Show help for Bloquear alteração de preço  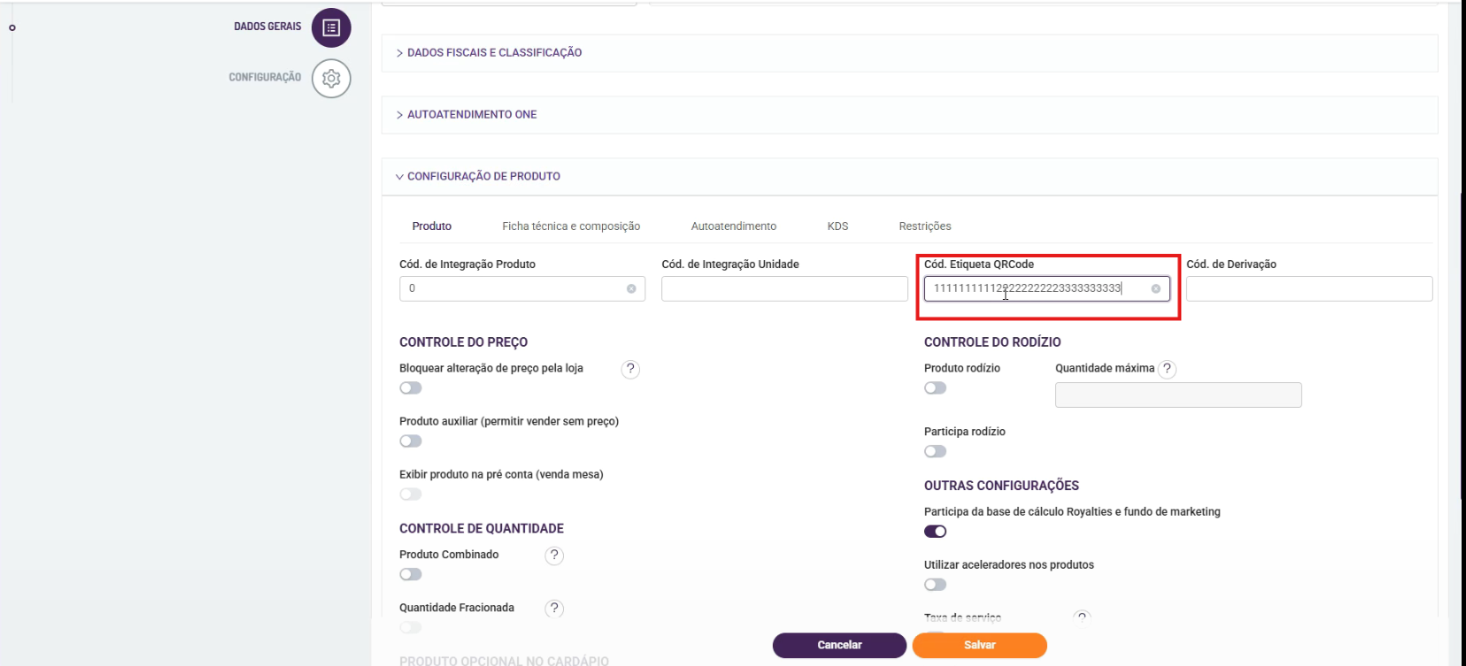[630, 369]
